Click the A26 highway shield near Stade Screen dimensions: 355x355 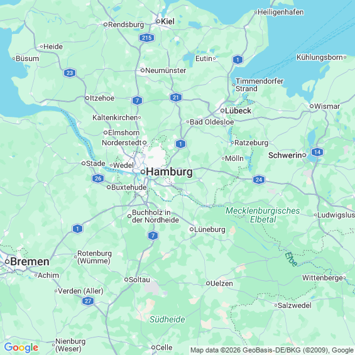98,178
